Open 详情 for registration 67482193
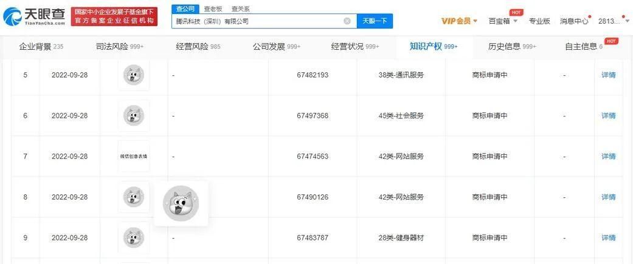 (609, 75)
